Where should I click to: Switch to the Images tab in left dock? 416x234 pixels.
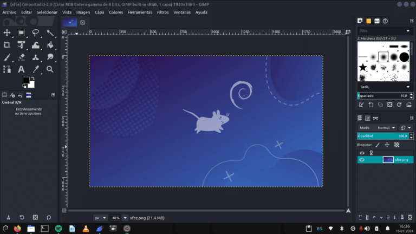(28, 95)
